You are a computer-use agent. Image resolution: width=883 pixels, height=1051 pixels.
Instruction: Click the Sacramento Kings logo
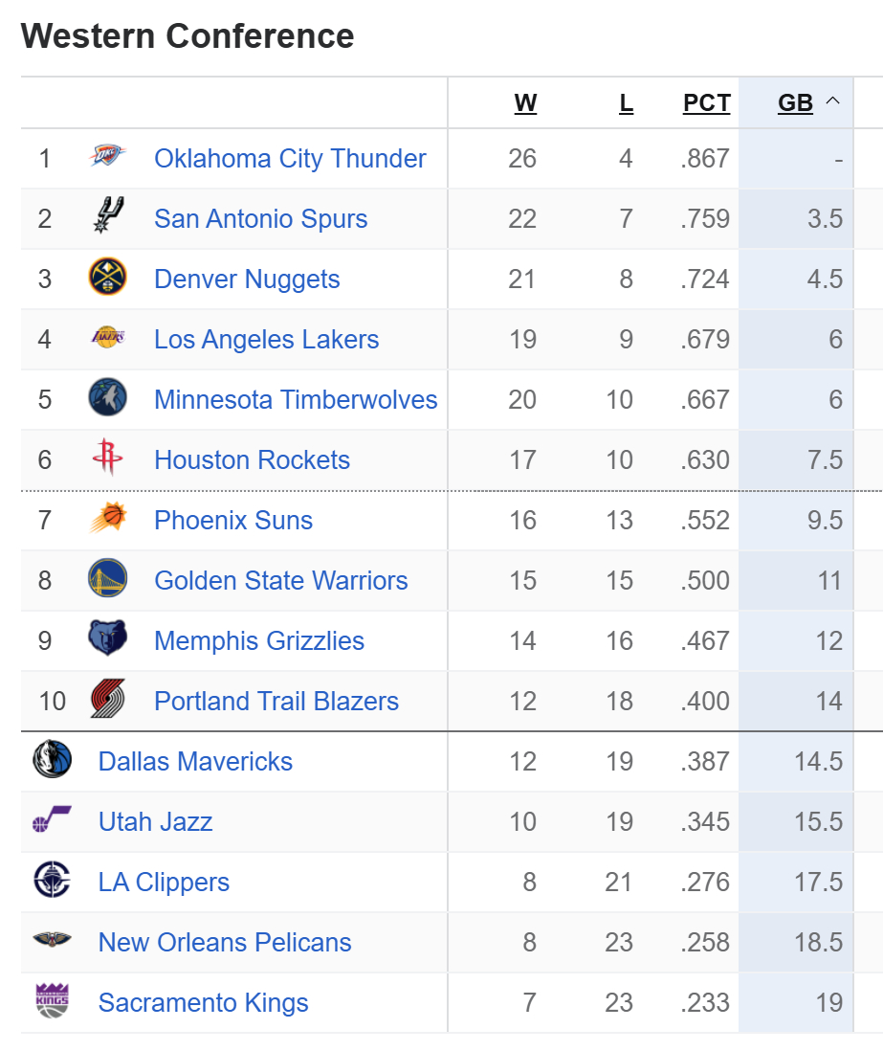tap(52, 1001)
